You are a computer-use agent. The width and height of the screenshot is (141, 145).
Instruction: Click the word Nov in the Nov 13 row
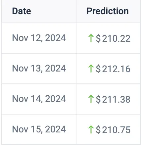point(20,68)
